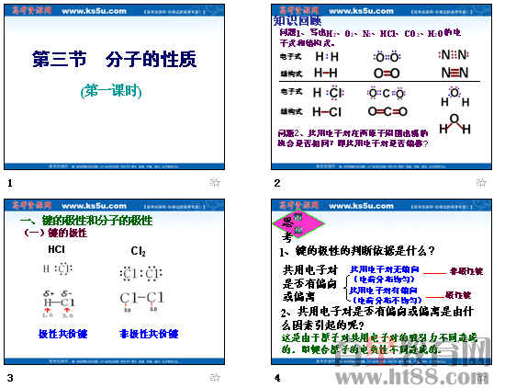Click the animation star icon under slide 2
The image size is (505, 388).
coord(481,183)
